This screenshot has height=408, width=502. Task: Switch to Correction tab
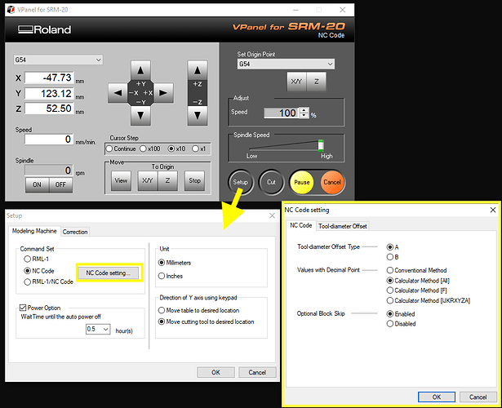[75, 232]
